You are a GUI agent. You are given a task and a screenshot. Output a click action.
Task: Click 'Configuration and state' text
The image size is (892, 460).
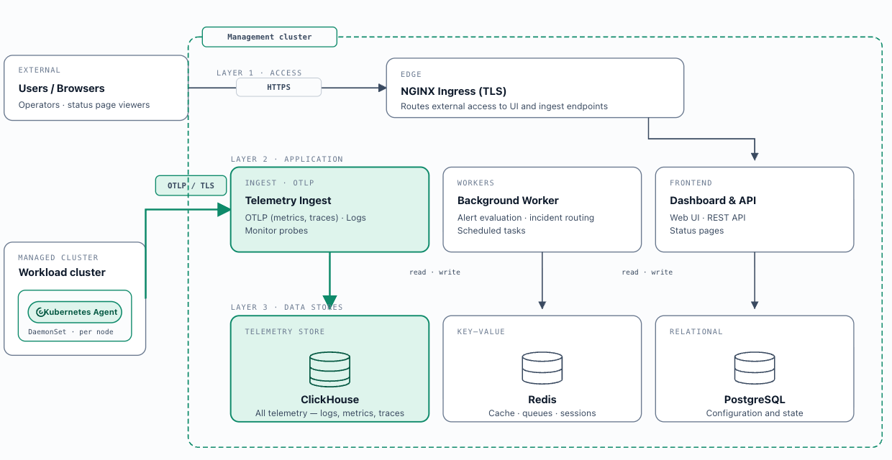(x=755, y=413)
